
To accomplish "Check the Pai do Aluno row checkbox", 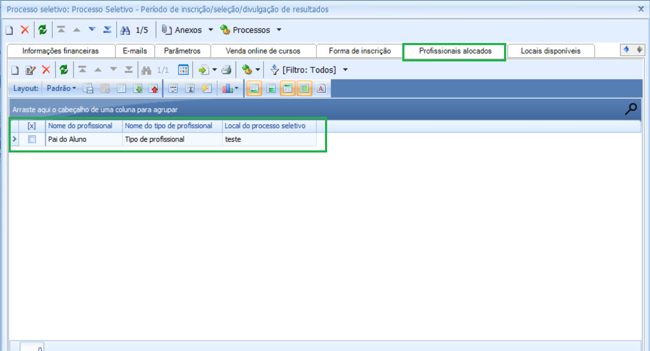I will pos(32,139).
